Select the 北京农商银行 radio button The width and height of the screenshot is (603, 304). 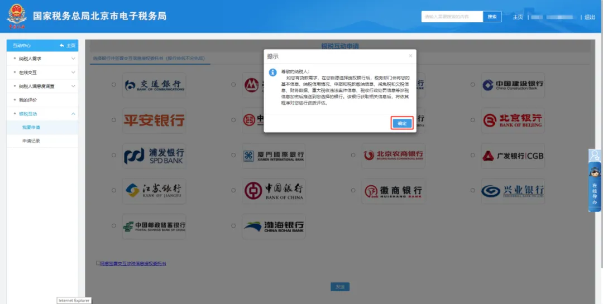(x=353, y=155)
